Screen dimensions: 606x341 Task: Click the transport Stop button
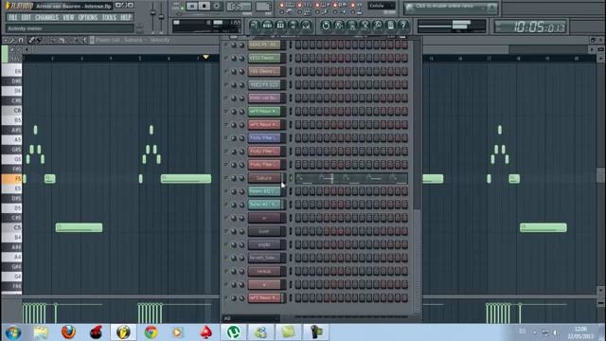pos(205,6)
